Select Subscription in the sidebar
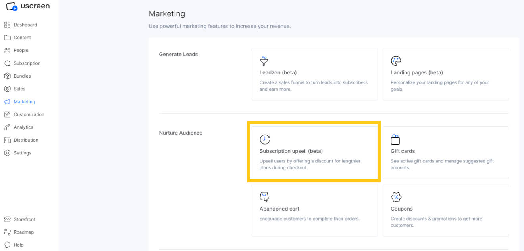524x251 pixels. (x=27, y=63)
